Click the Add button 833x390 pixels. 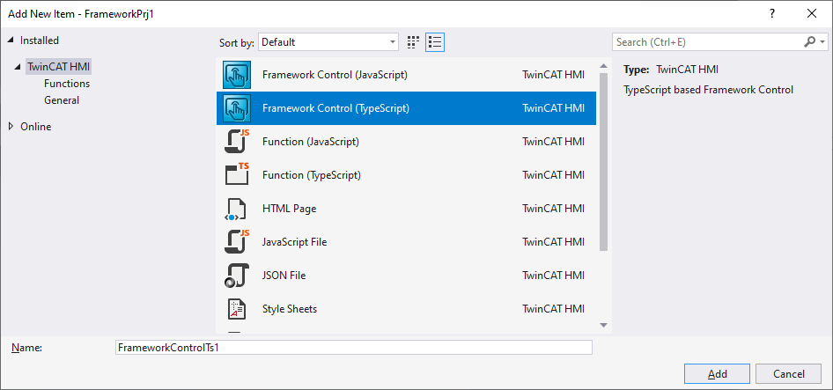pos(717,374)
